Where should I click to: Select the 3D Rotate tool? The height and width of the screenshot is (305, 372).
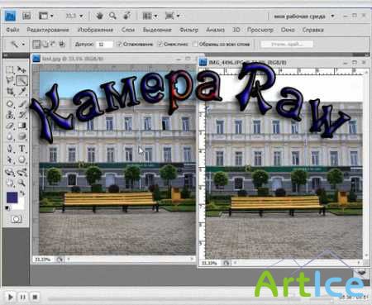coord(10,173)
